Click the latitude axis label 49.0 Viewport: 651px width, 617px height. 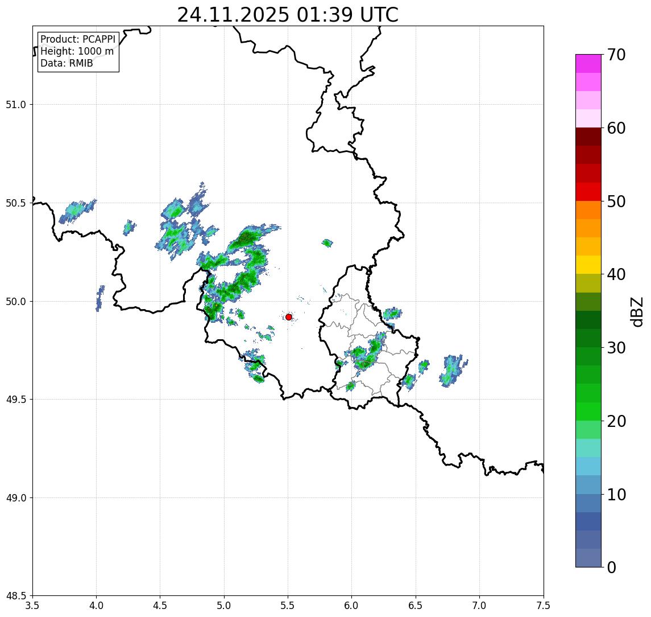click(16, 497)
